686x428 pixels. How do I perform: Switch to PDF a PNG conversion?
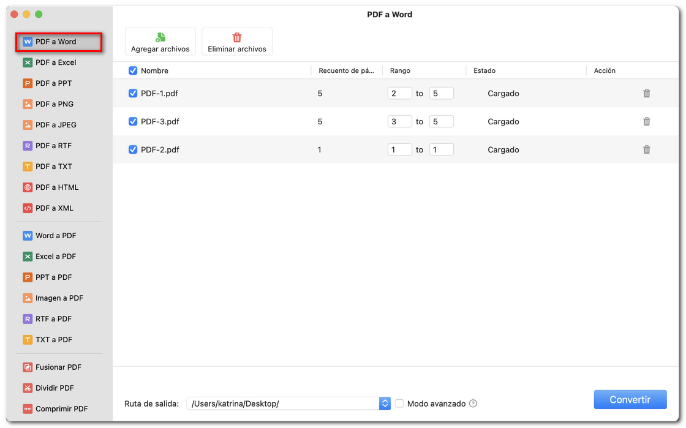pyautogui.click(x=55, y=104)
